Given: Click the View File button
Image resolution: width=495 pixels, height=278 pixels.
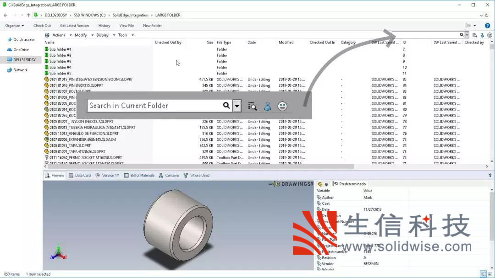Looking at the screenshot, I should (126, 26).
